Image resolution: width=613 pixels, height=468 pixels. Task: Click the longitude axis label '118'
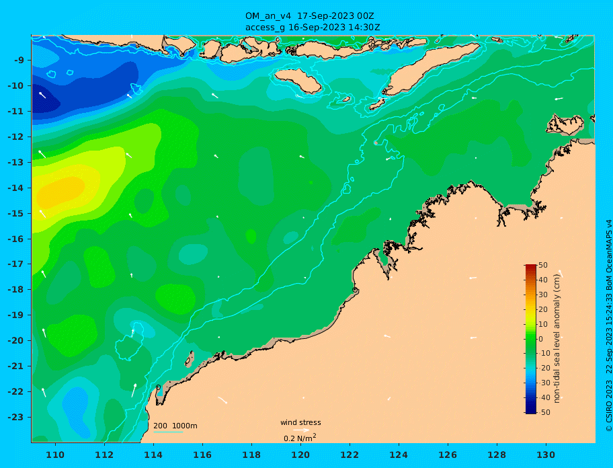(251, 455)
